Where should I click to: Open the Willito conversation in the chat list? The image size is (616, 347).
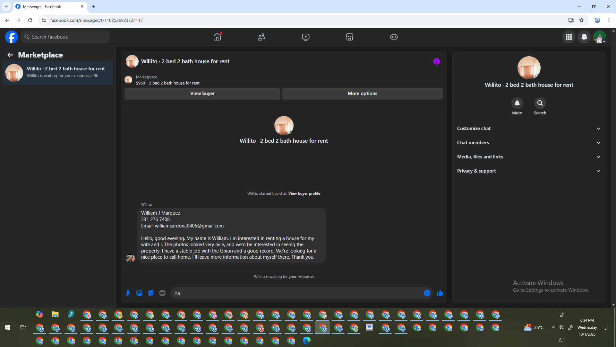[x=58, y=73]
